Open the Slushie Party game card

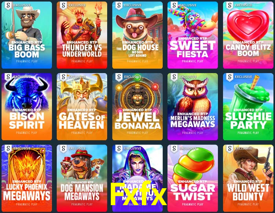point(248,106)
